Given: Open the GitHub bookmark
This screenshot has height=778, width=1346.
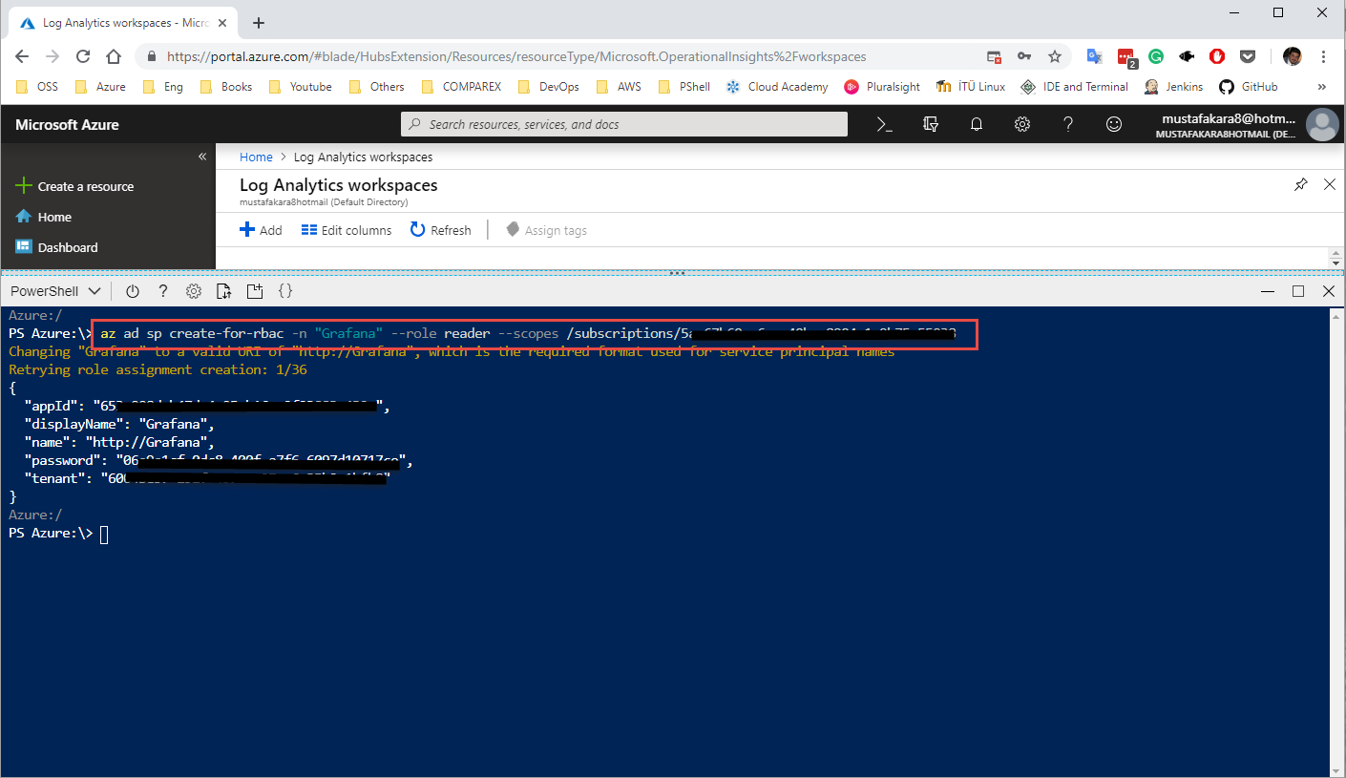Looking at the screenshot, I should click(x=1248, y=86).
